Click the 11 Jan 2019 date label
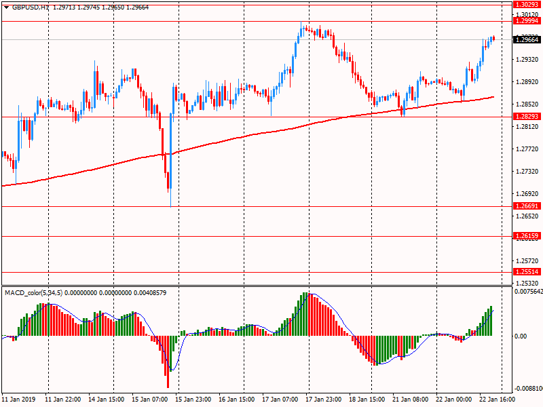 point(18,399)
